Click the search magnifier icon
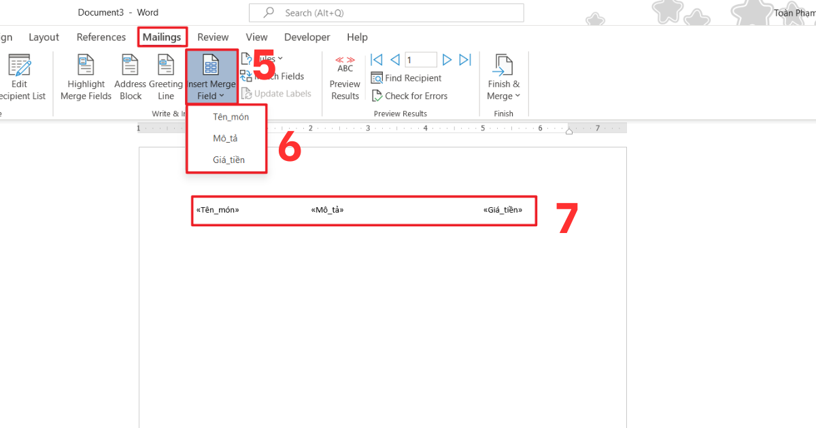 (x=269, y=12)
